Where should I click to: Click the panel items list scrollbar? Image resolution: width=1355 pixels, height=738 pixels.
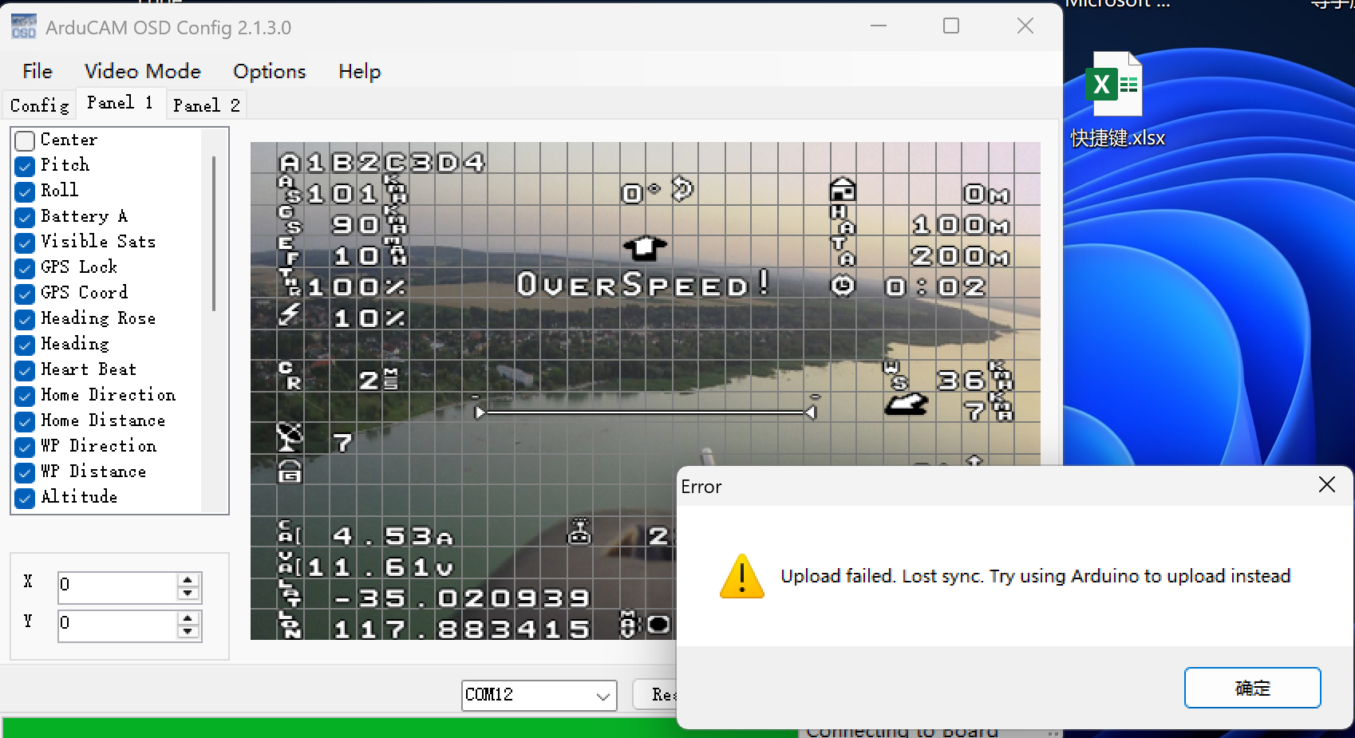coord(214,234)
